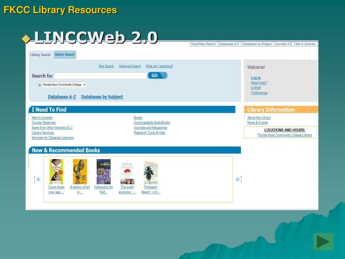Open Florida Keys Community College Library link
Image resolution: width=345 pixels, height=259 pixels.
[285, 135]
